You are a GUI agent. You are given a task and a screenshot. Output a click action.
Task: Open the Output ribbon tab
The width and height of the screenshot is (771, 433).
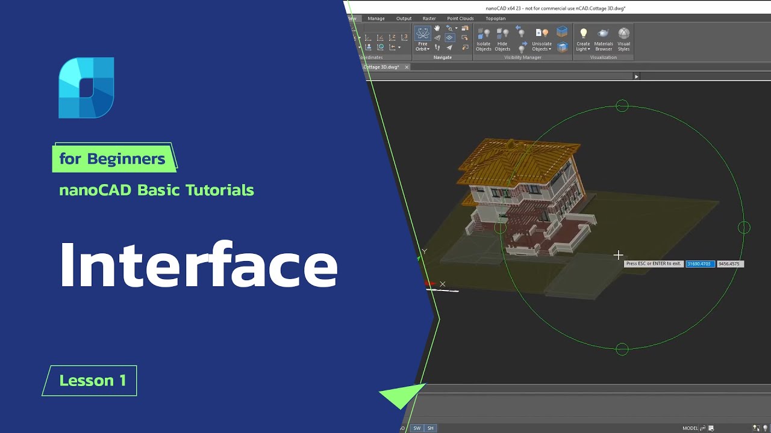tap(404, 19)
